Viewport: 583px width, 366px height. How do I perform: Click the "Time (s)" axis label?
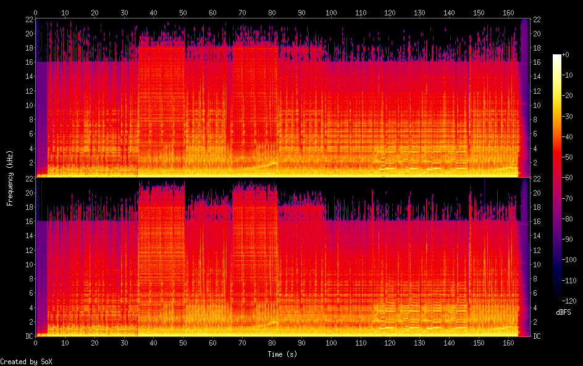coord(283,354)
